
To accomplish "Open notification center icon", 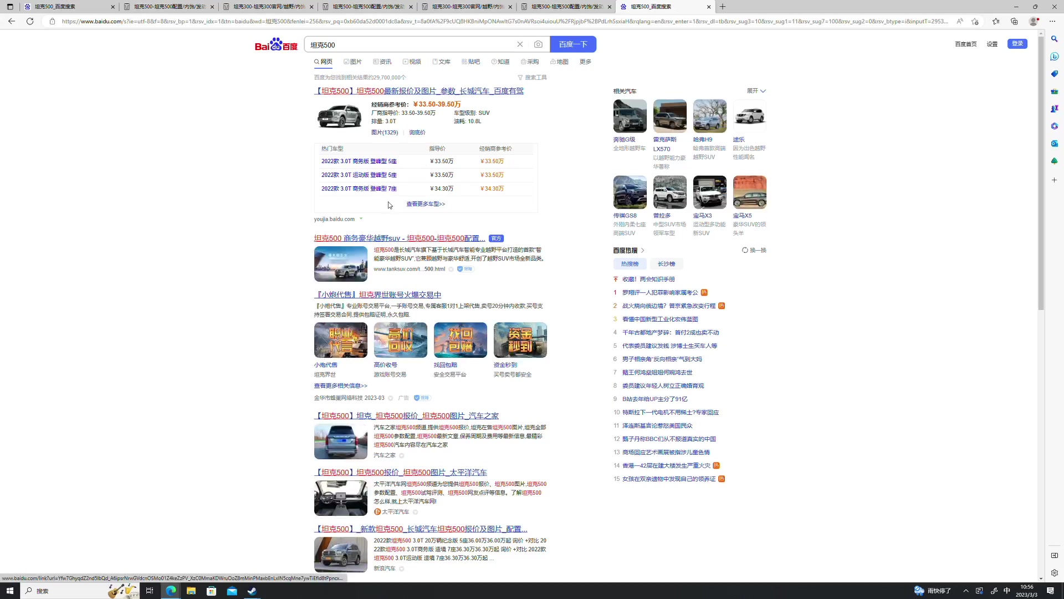I will click(1050, 591).
